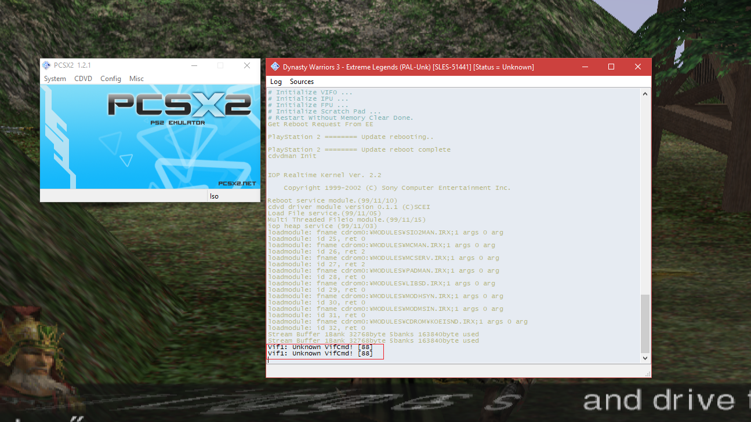Click the 'Restart Without Memory Clear Done' line
The width and height of the screenshot is (751, 422).
tap(340, 118)
